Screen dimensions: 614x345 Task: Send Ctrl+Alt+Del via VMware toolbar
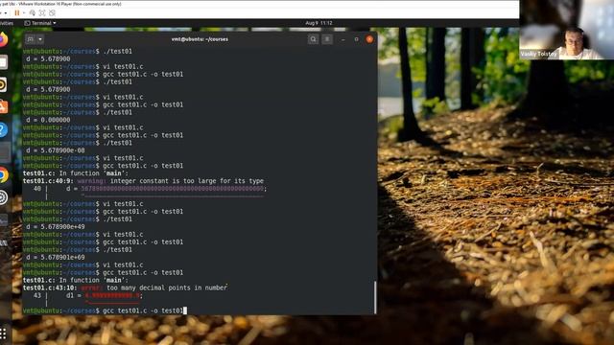pos(33,12)
